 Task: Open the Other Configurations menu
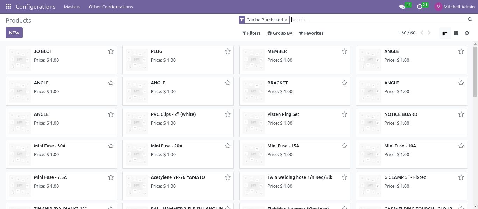pyautogui.click(x=111, y=7)
